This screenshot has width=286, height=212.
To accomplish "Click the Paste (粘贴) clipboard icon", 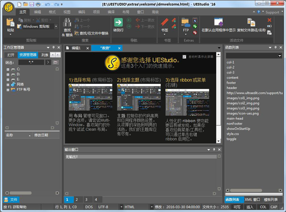I will [x=10, y=22].
